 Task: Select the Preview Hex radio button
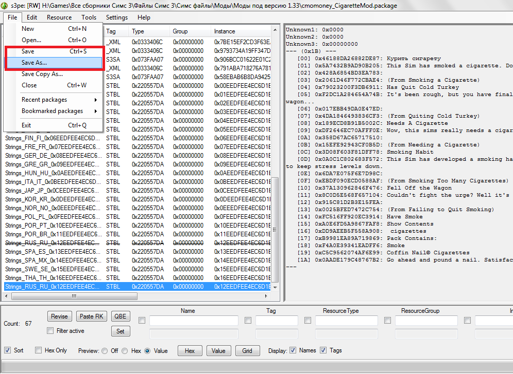coord(126,351)
